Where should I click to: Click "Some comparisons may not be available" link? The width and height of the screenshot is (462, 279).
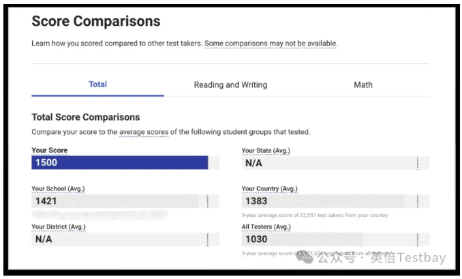271,44
